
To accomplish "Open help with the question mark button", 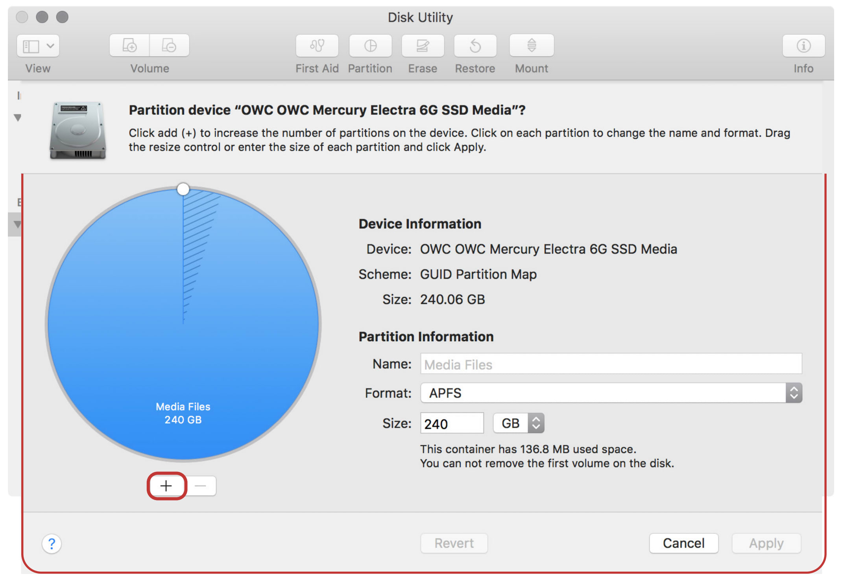I will click(52, 544).
